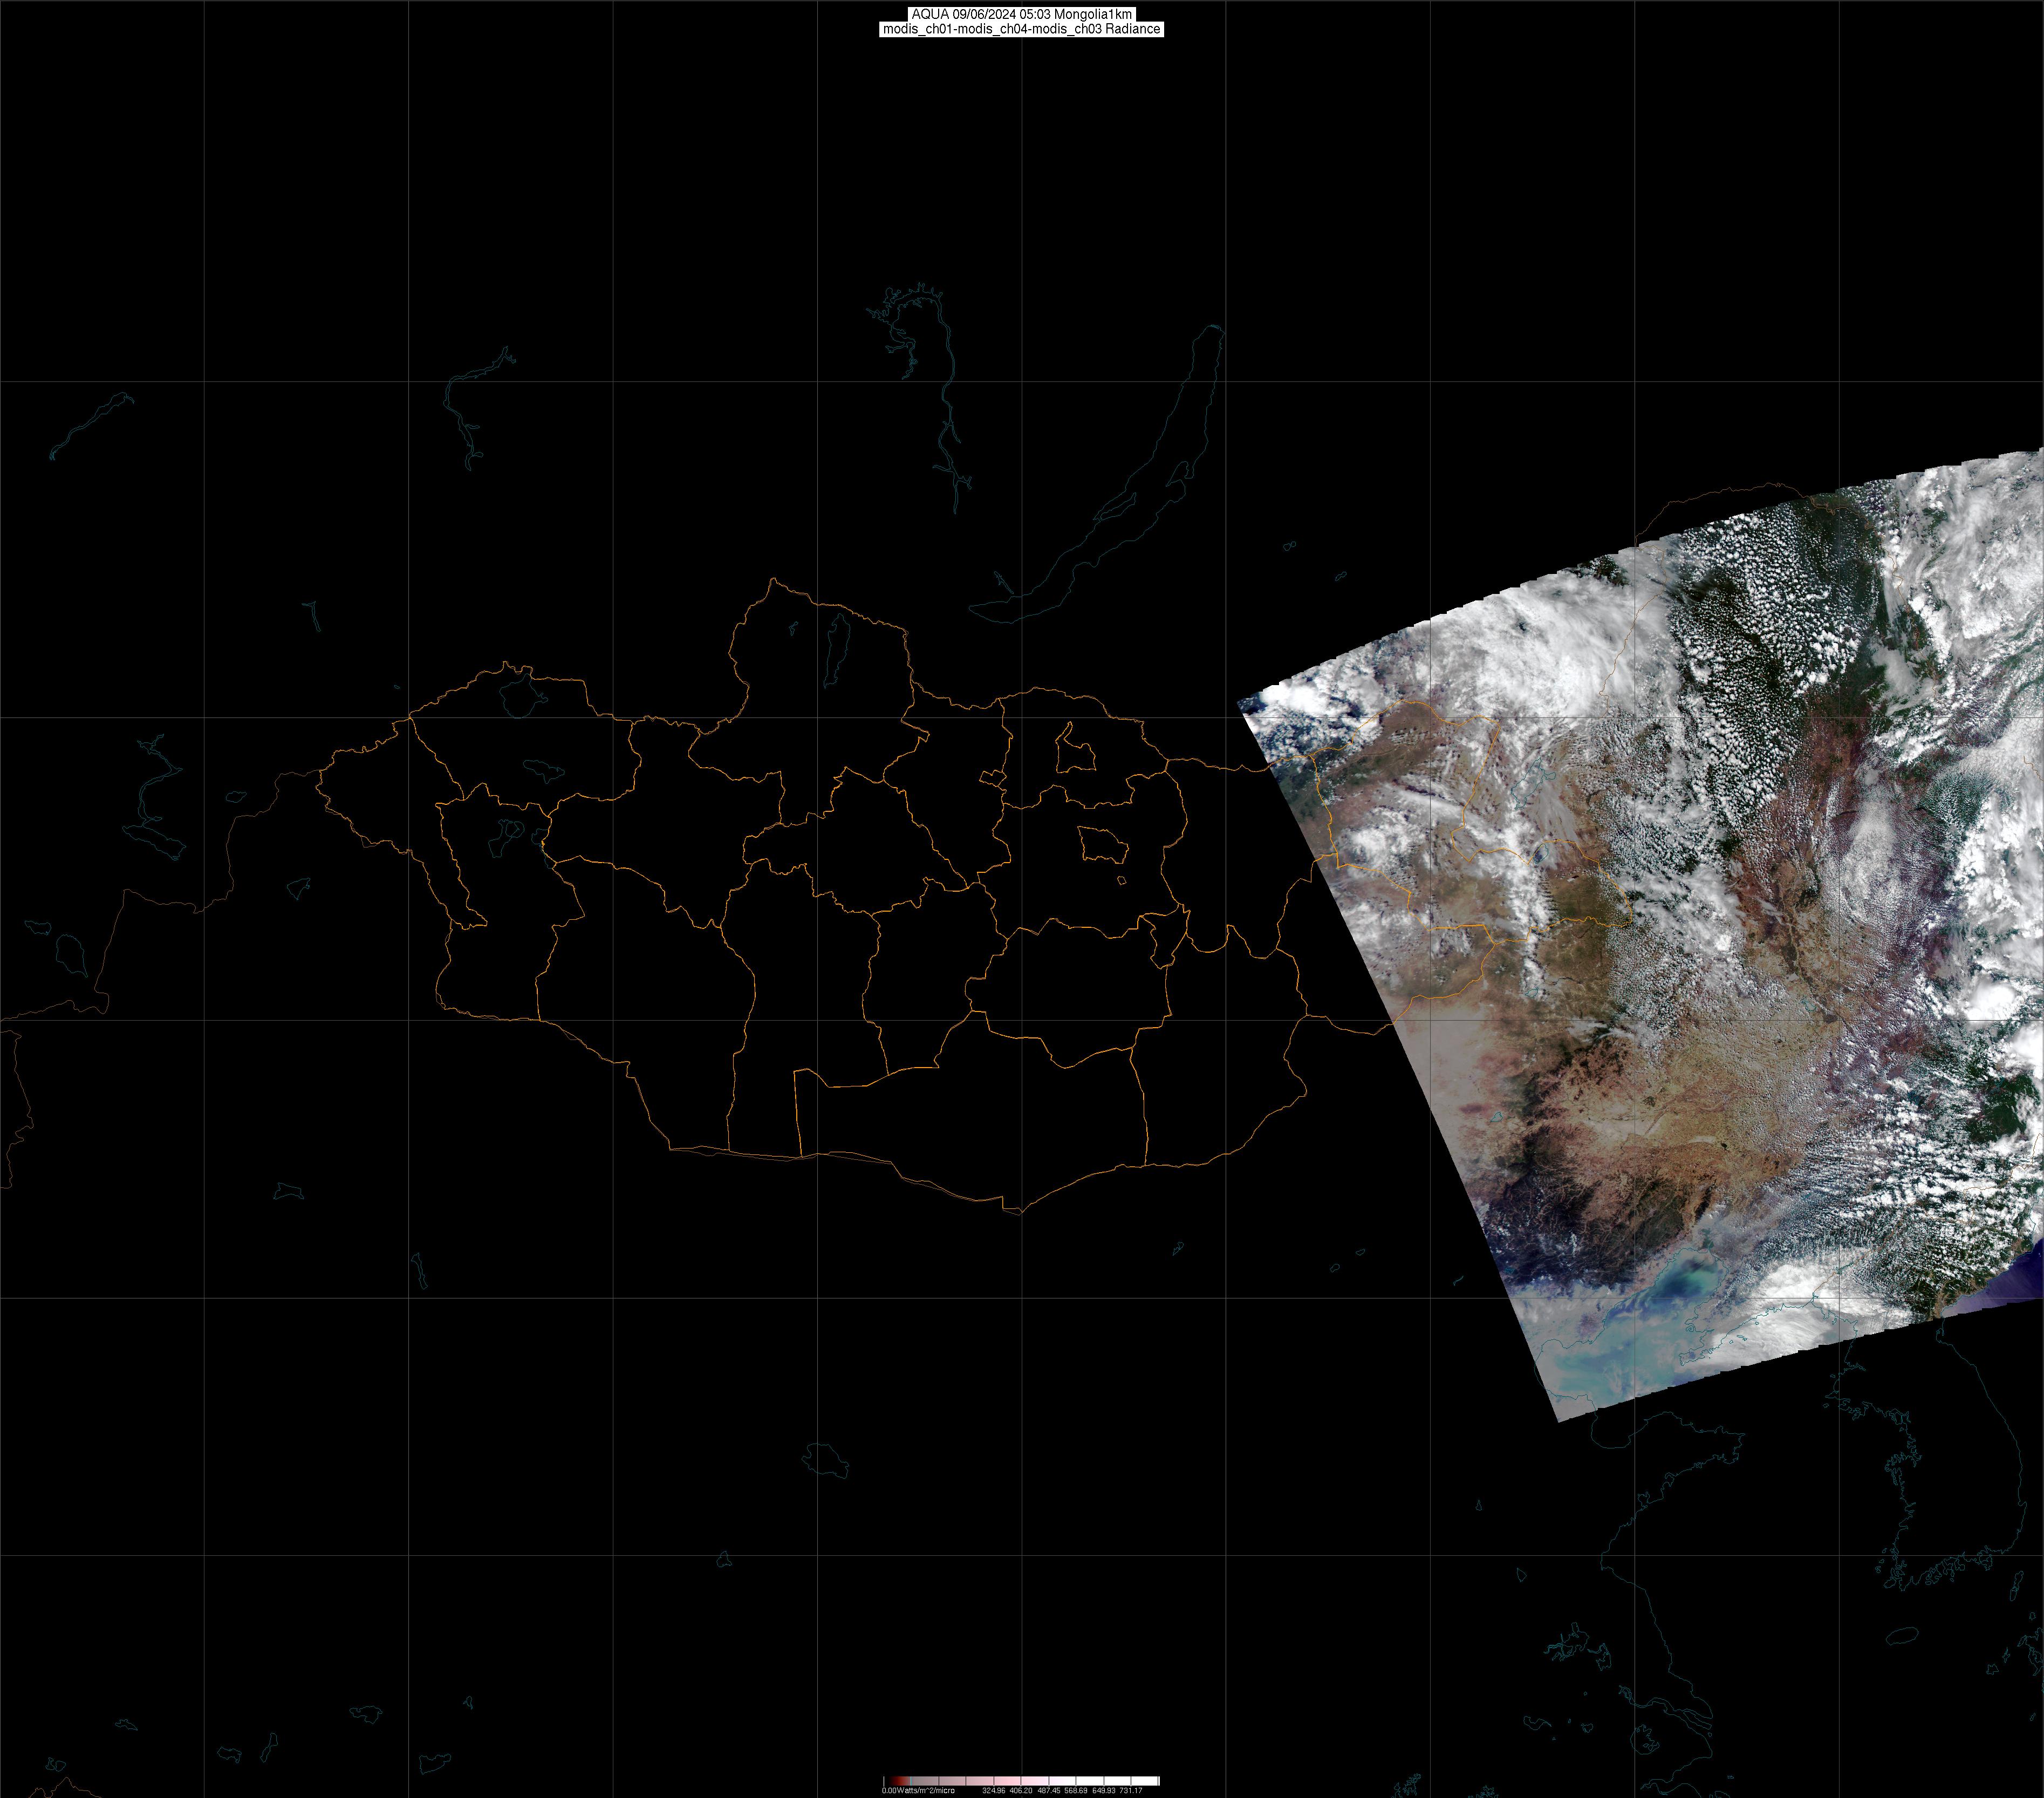Screen dimensions: 2044x1798
Task: Click the 0.00Watts/m^2/micro units label
Action: 918,1790
